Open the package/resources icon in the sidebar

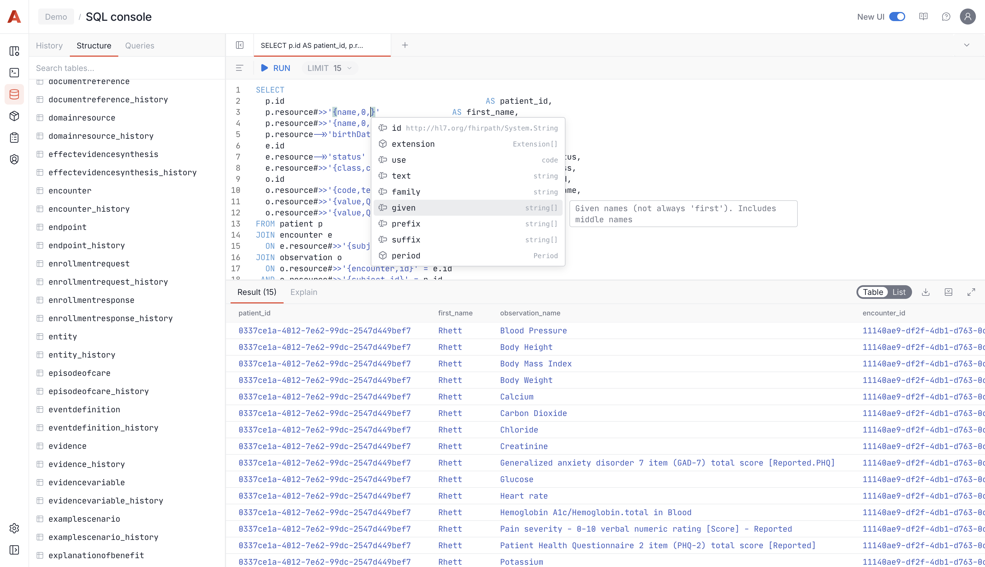pyautogui.click(x=15, y=116)
